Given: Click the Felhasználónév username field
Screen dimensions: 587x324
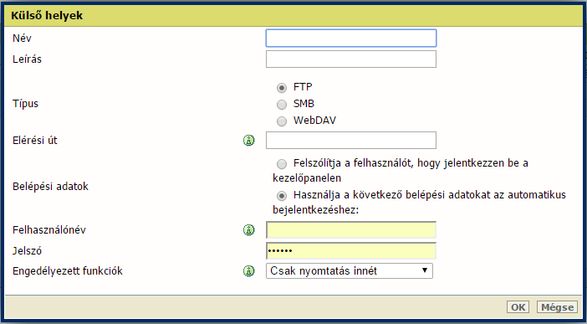Looking at the screenshot, I should coord(351,230).
